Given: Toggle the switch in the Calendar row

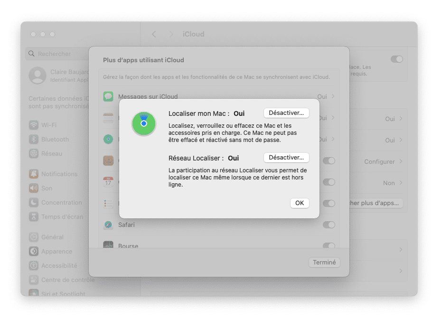Looking at the screenshot, I should tap(329, 182).
